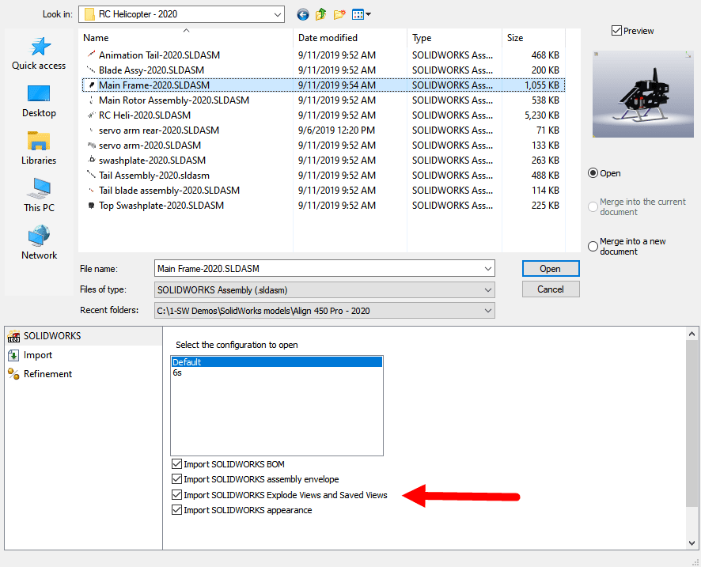This screenshot has height=567, width=701.
Task: Click the Main Frame-2020 file icon
Action: [91, 85]
